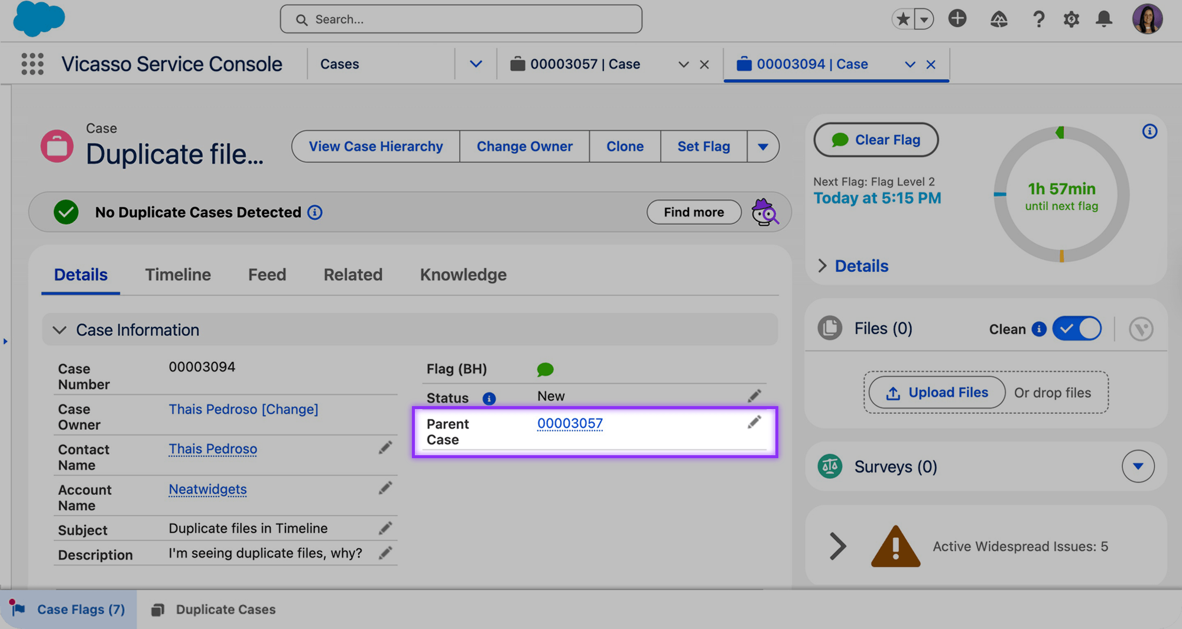Click the Clear Flag button
Image resolution: width=1182 pixels, height=629 pixels.
[876, 140]
